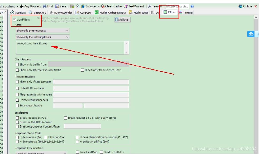Click the timer clock toolbar icon
259x154 pixels.
click(x=78, y=6)
